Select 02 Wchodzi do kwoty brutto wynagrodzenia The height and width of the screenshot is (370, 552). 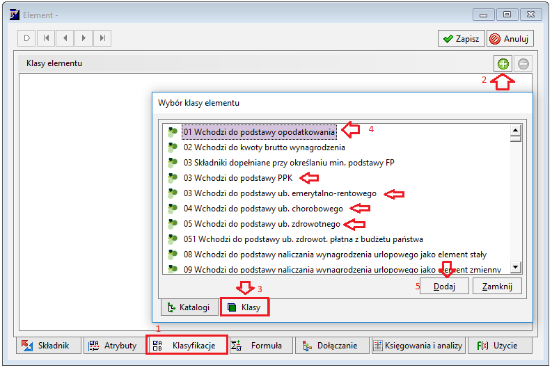tap(264, 147)
